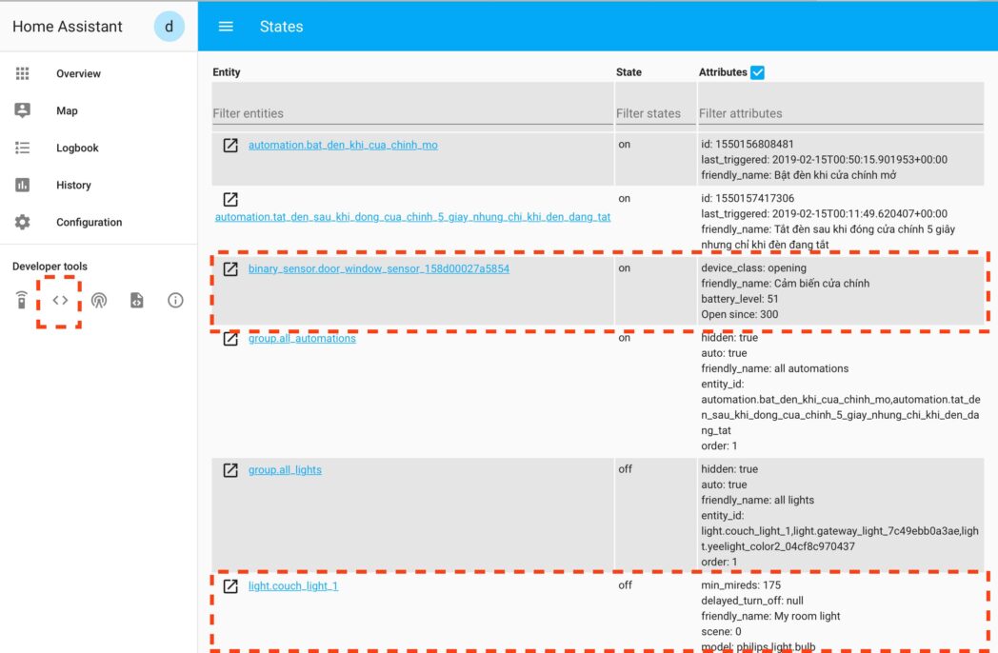Open the Info developer tool icon
The width and height of the screenshot is (998, 653).
tap(175, 301)
